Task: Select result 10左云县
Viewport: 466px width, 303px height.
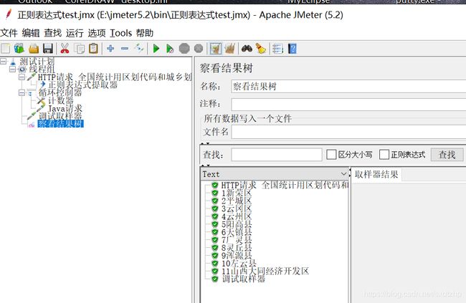Action: [x=239, y=263]
